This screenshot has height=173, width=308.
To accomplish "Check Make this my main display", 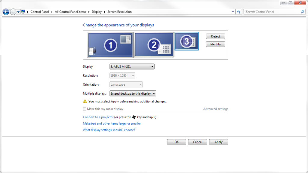I will tap(85, 109).
